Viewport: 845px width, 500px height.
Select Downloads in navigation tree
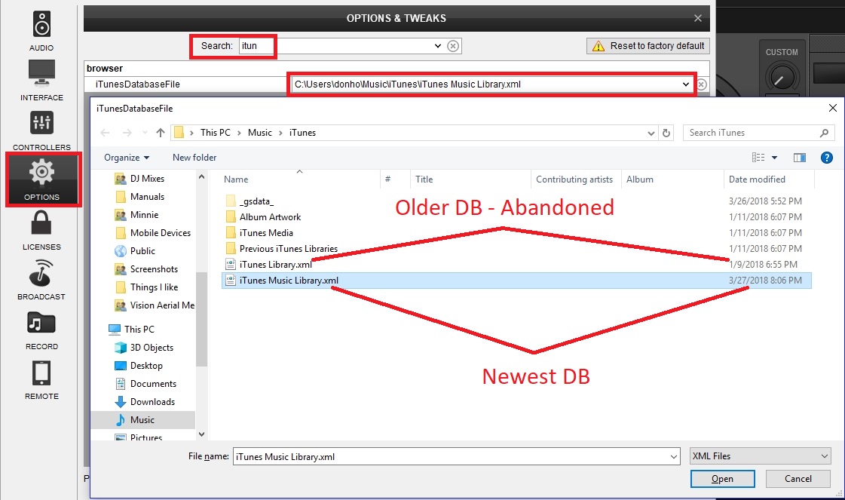point(152,402)
